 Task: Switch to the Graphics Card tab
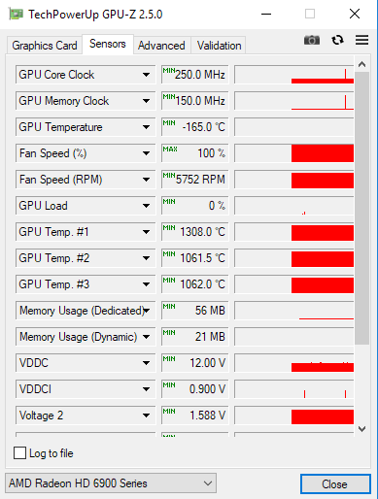(x=45, y=46)
